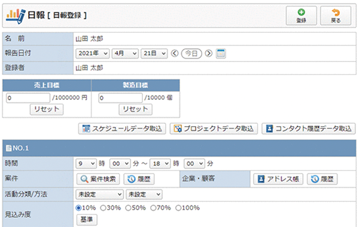The width and height of the screenshot is (359, 227).
Task: Click the NO.1 document icon
Action: pos(9,148)
